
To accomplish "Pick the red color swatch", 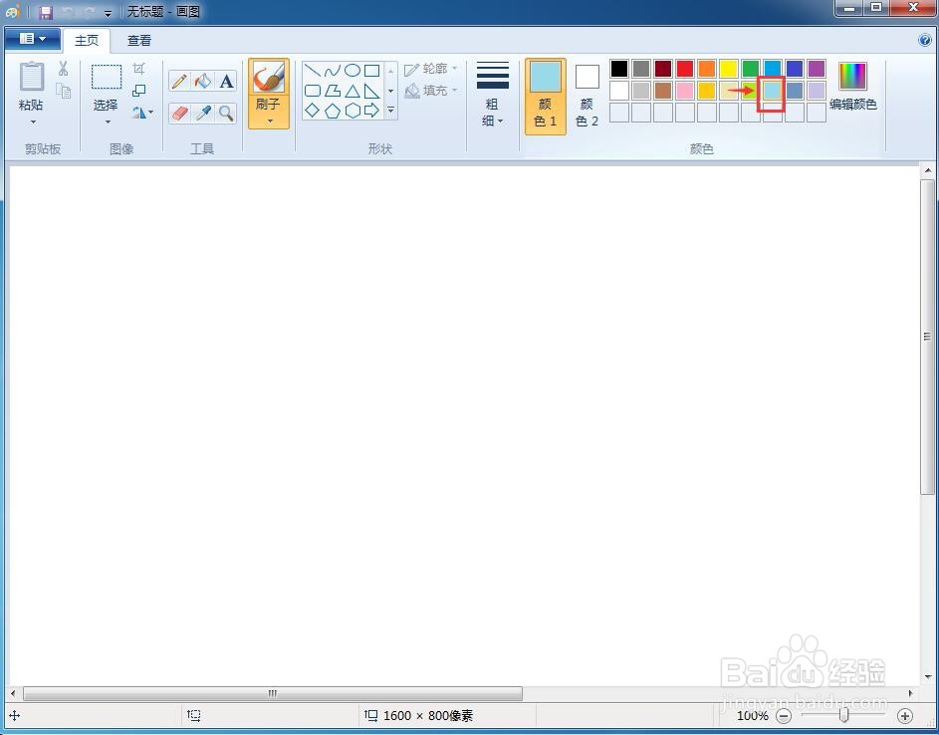I will (x=684, y=69).
